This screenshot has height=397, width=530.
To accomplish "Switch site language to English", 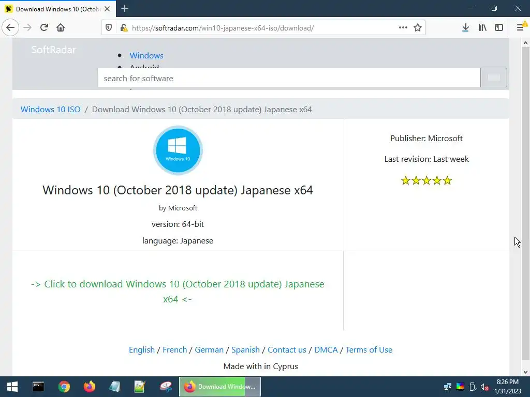I will 142,350.
